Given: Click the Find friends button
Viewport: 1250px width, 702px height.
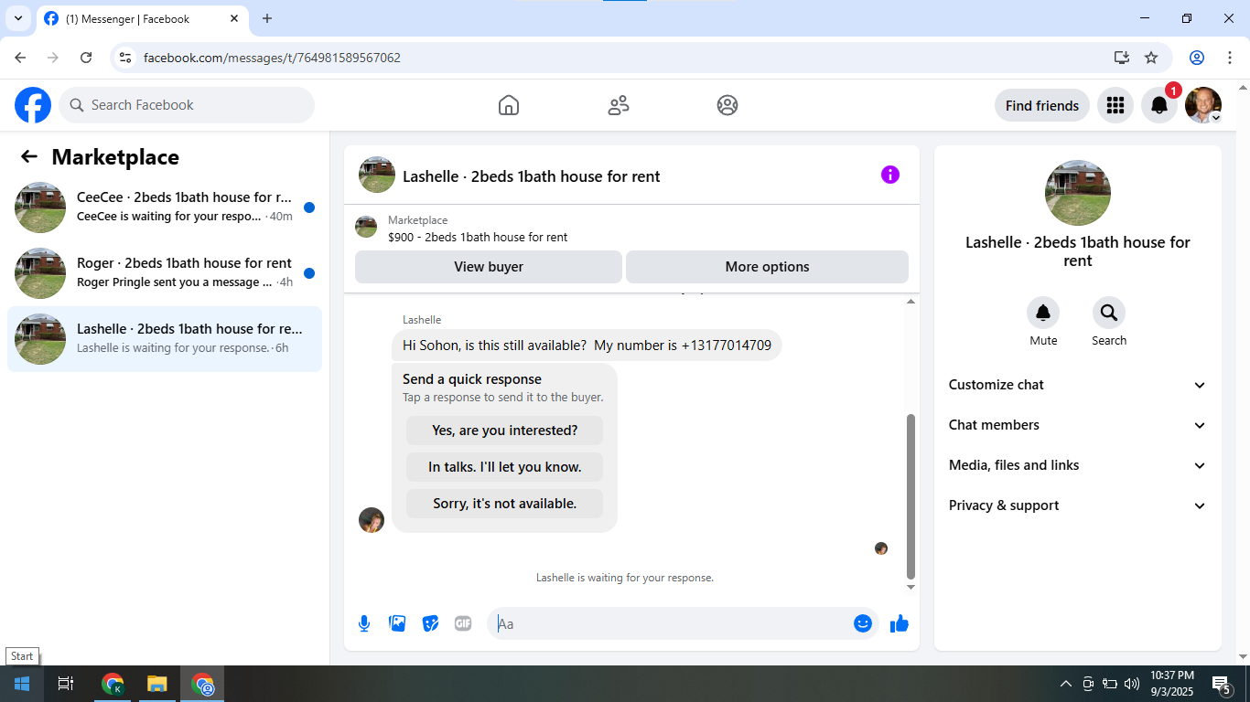Looking at the screenshot, I should (1042, 105).
